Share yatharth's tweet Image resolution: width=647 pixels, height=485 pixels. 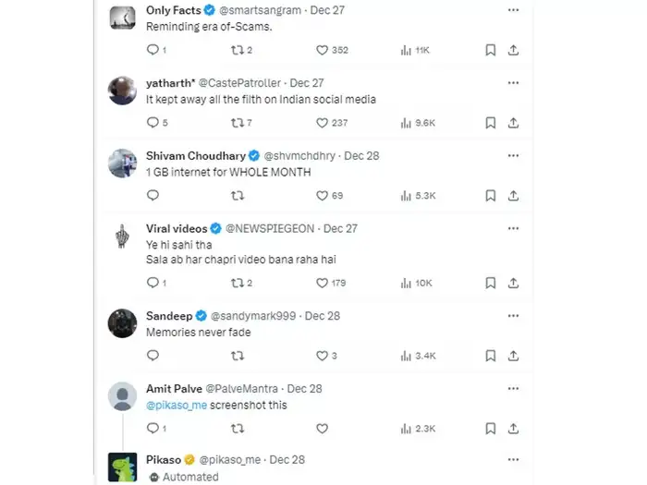tap(514, 123)
